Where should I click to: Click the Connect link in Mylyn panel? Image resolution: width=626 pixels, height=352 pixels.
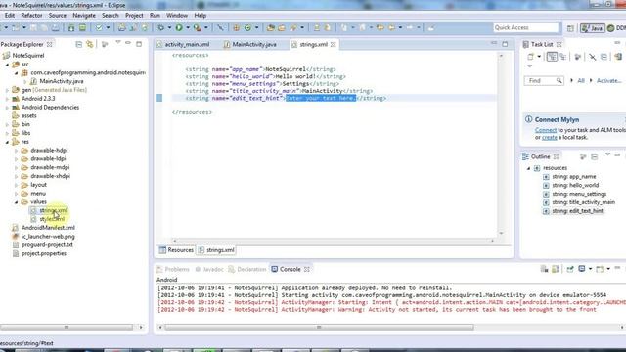click(x=546, y=130)
